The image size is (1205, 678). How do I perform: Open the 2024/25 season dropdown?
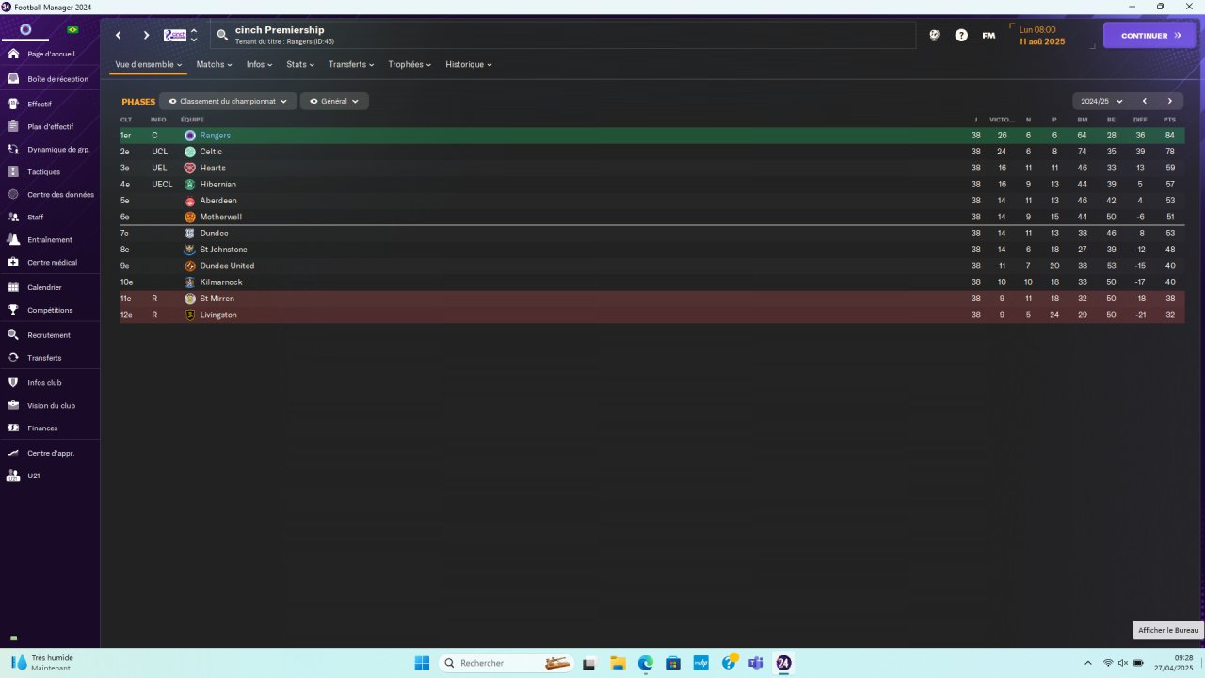pyautogui.click(x=1101, y=101)
